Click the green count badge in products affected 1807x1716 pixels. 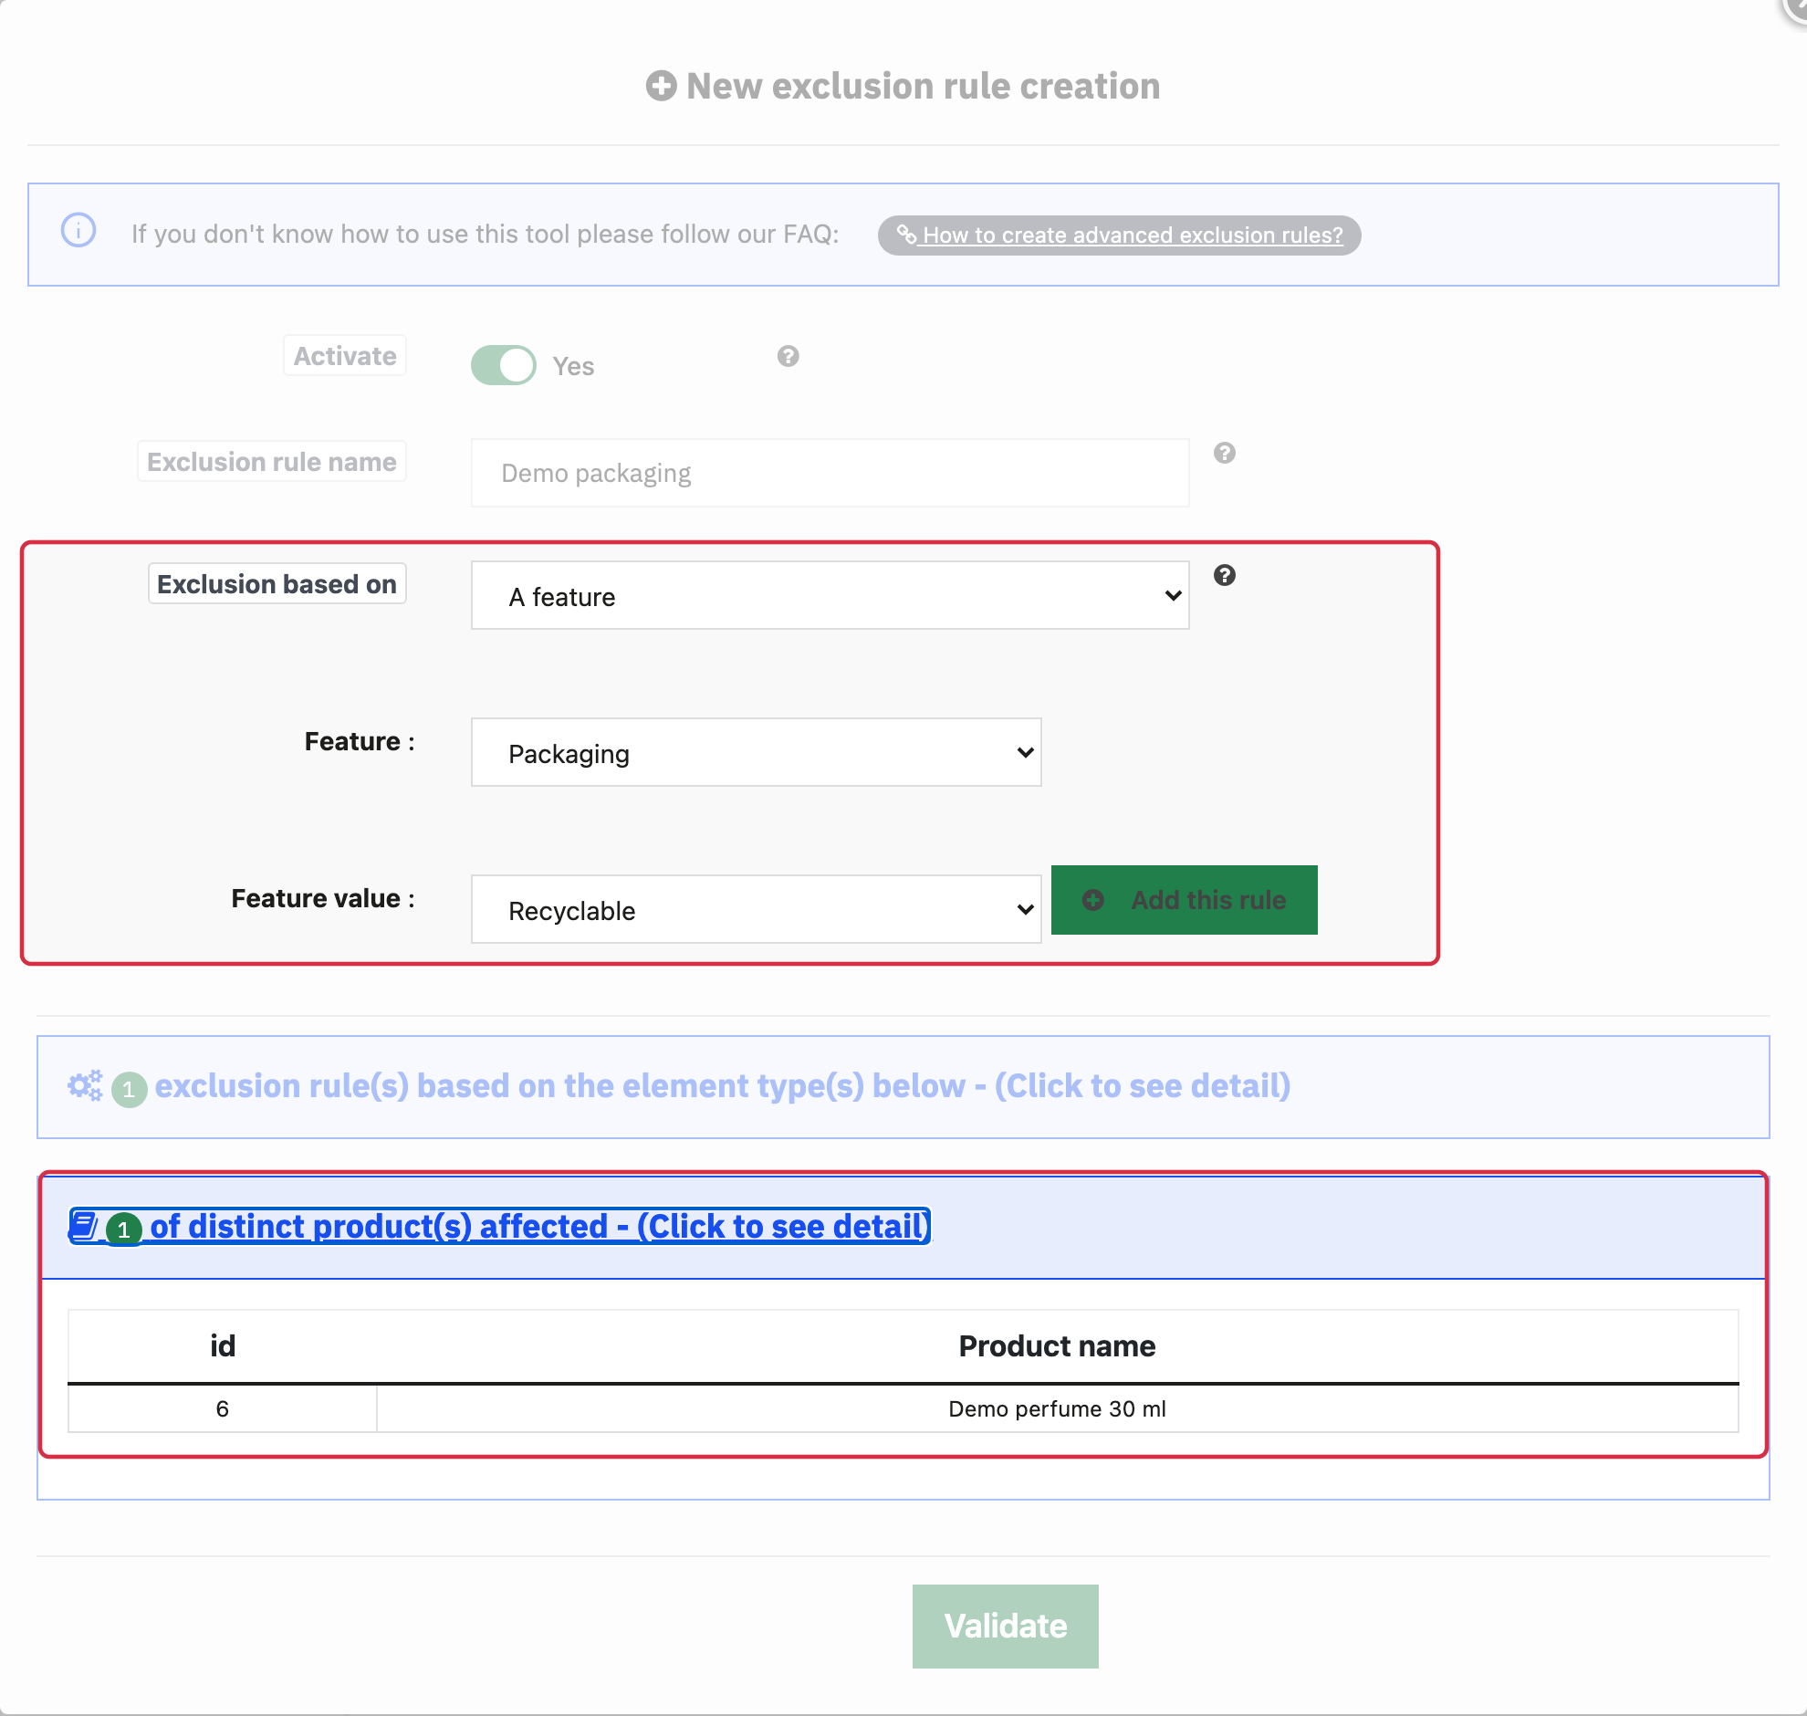coord(123,1229)
